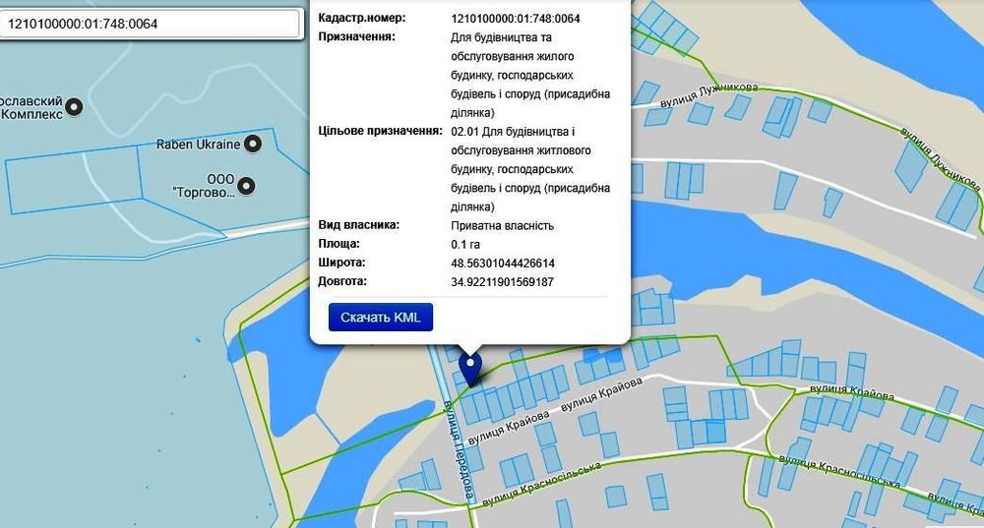Click the Цільове призначення label

coord(380,131)
